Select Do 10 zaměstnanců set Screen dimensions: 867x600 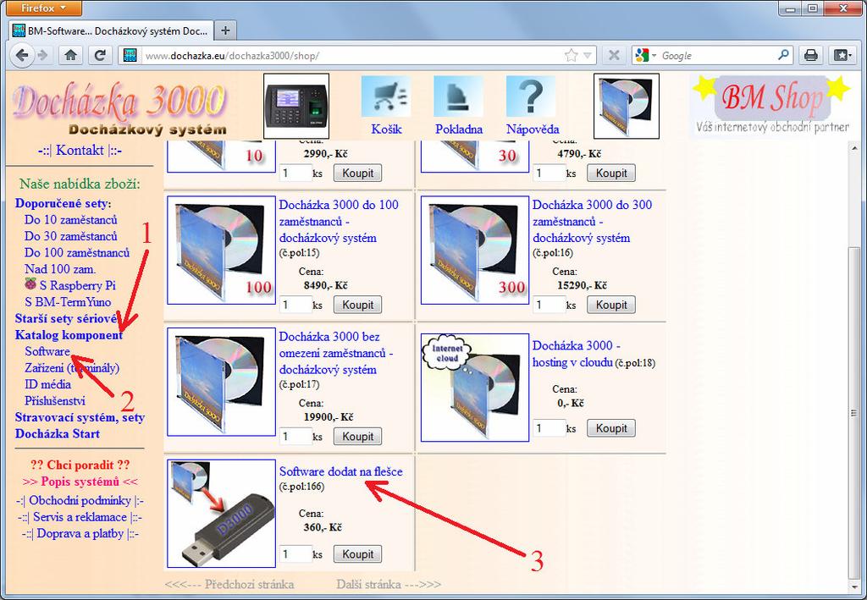(x=71, y=220)
